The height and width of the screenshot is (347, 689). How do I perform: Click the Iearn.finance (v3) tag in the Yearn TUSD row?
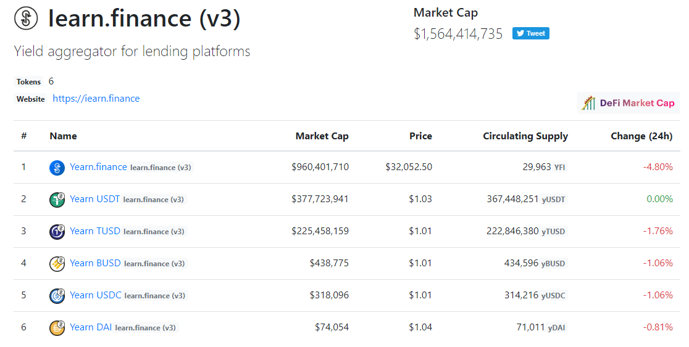pyautogui.click(x=154, y=232)
